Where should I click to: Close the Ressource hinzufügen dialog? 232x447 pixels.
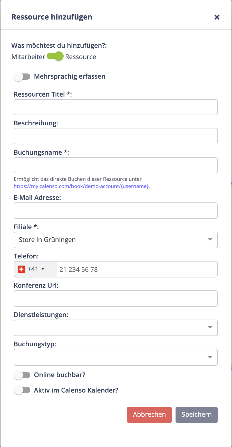[217, 17]
